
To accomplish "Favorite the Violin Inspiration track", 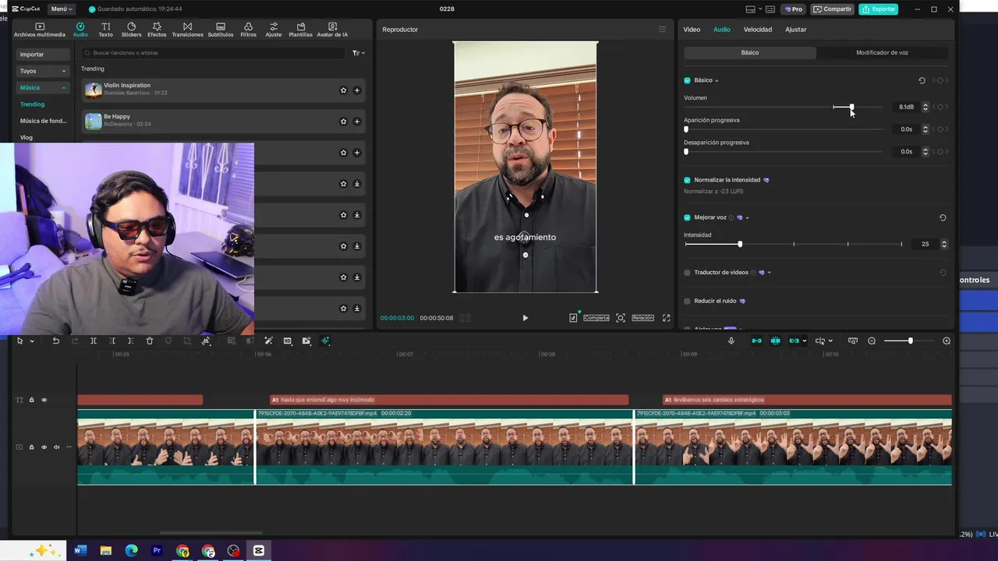I will [x=343, y=90].
